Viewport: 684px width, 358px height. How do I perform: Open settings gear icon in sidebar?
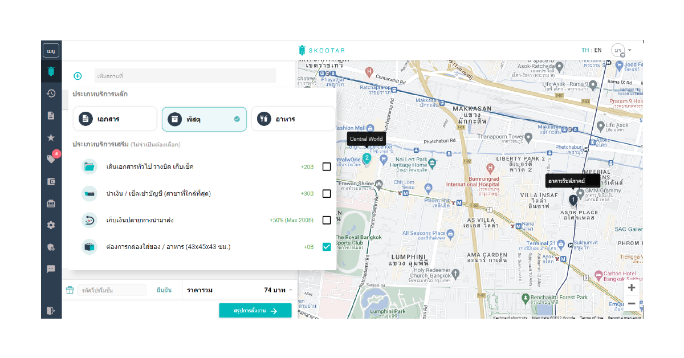click(x=51, y=225)
